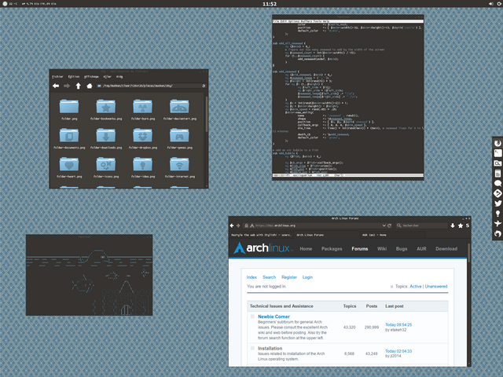Go forward in the file manager
The height and width of the screenshot is (377, 503).
point(67,86)
